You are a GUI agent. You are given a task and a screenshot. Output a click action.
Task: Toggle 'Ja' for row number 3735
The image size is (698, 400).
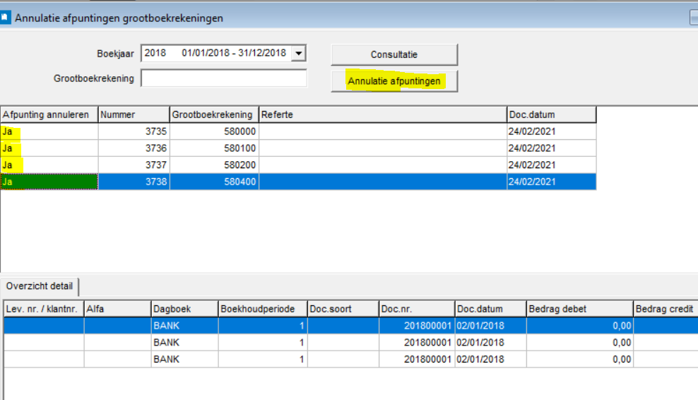click(x=49, y=131)
